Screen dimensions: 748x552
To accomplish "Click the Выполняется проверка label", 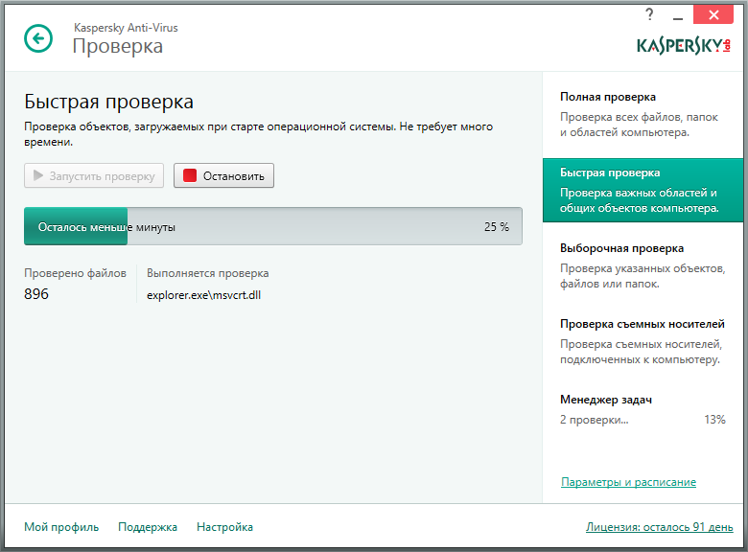I will (207, 273).
